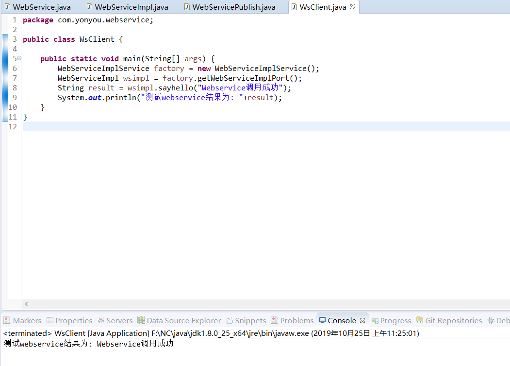Click the Debug view bug icon
This screenshot has height=366, width=510.
pyautogui.click(x=491, y=320)
